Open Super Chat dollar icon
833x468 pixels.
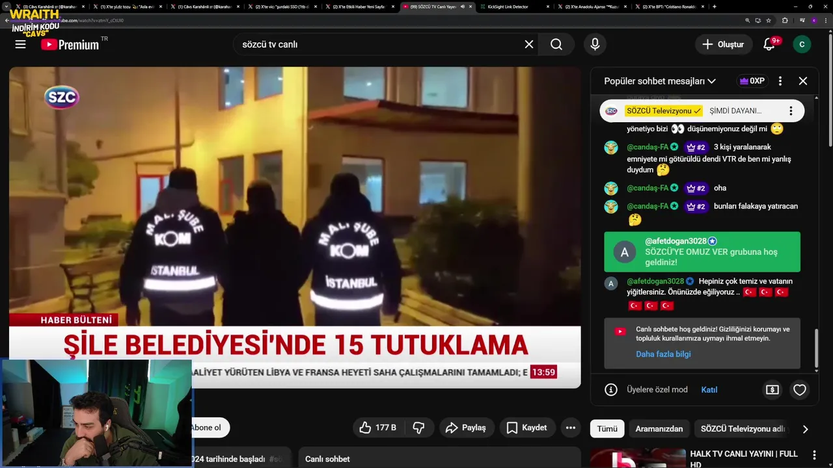click(772, 390)
